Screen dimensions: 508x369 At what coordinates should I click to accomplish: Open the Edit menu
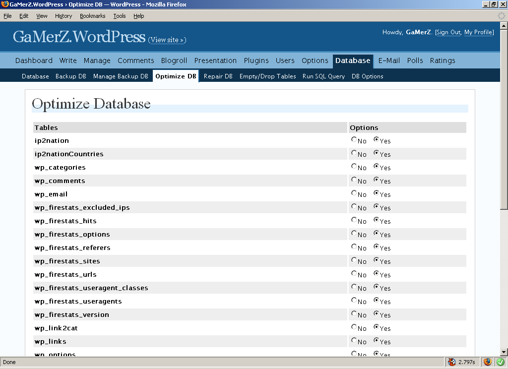[x=24, y=16]
